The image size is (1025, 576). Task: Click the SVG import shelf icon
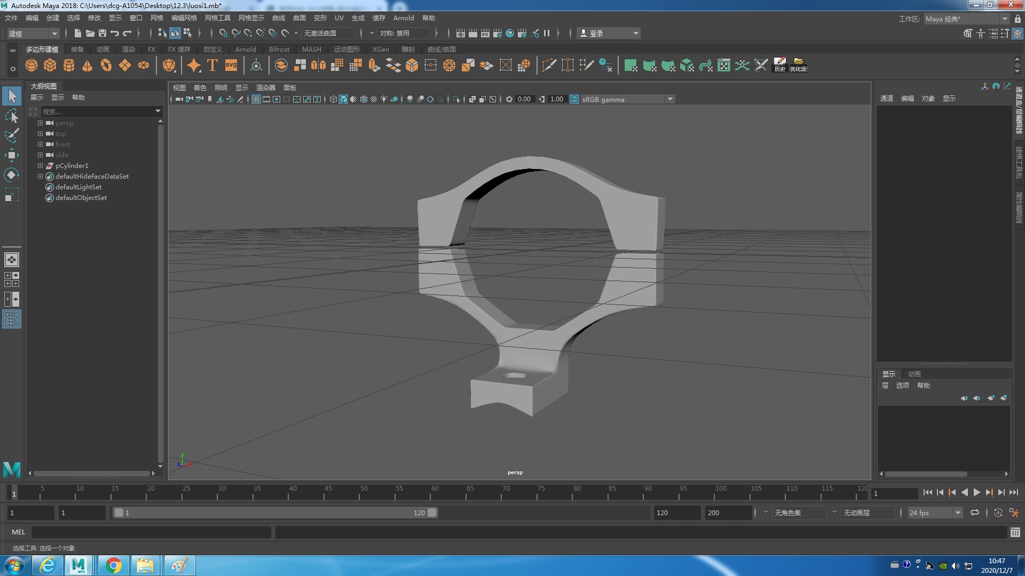[x=231, y=65]
